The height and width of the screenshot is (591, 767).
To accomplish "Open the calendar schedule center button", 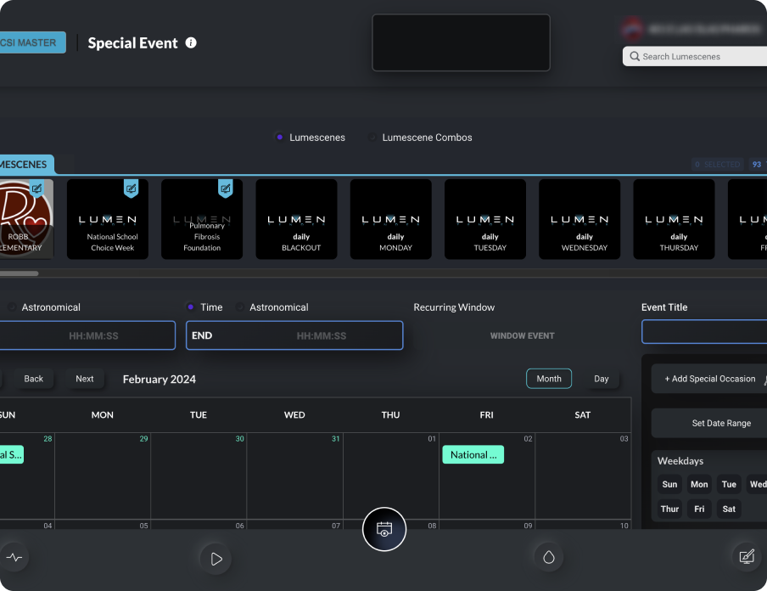I will pos(384,529).
